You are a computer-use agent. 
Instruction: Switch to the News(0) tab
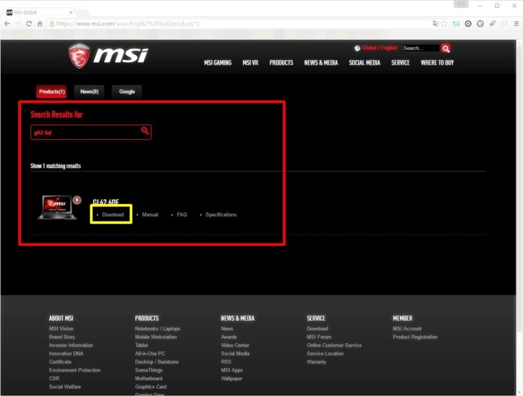coord(90,91)
